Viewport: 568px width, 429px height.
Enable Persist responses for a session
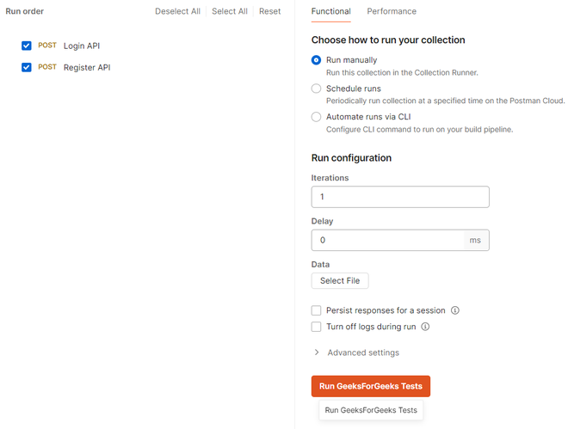coord(317,310)
